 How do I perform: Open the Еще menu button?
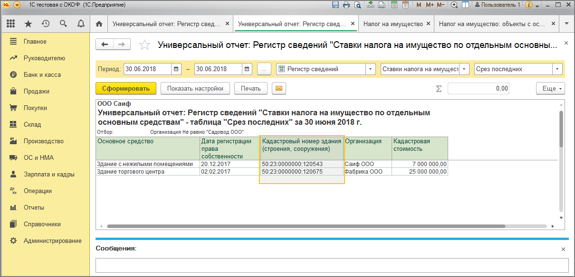click(550, 88)
